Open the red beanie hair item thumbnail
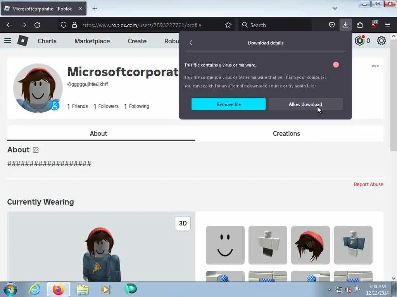This screenshot has width=397, height=297. 311,245
